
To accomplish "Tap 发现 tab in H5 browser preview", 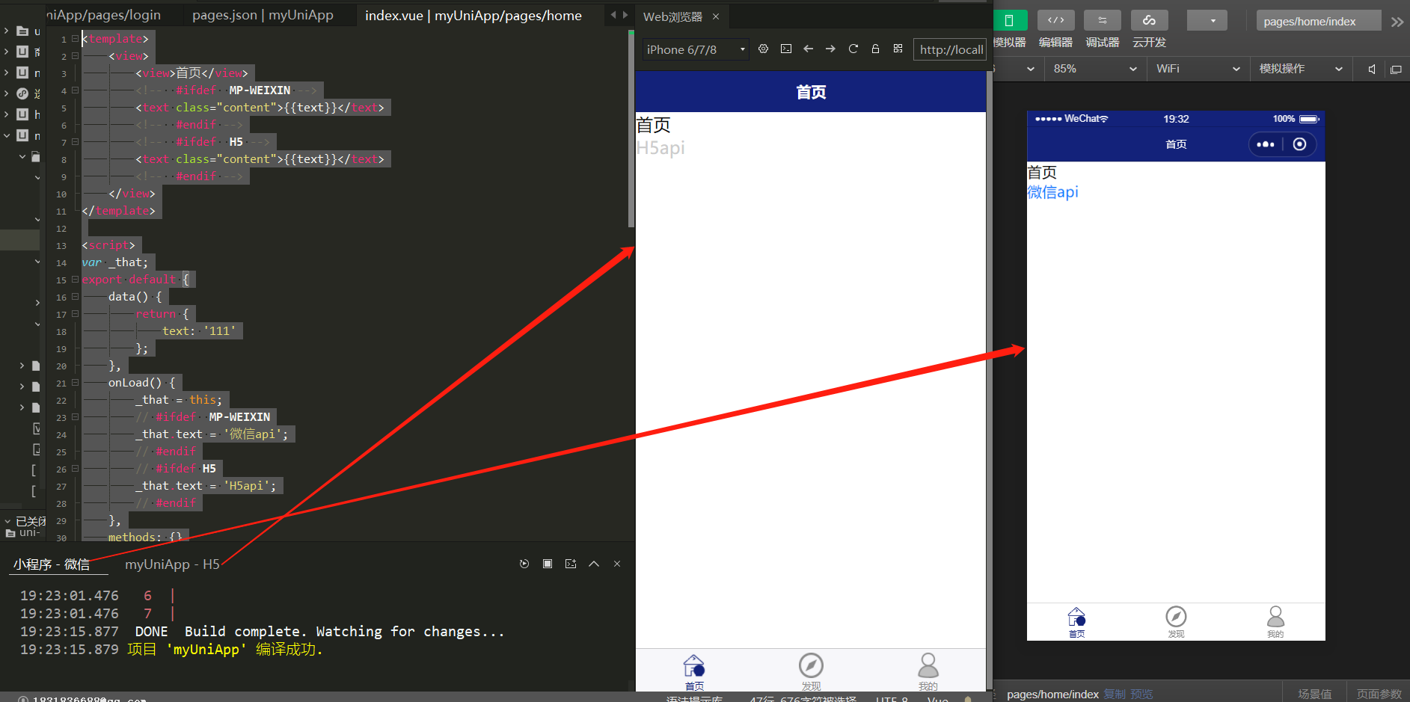I will [811, 672].
